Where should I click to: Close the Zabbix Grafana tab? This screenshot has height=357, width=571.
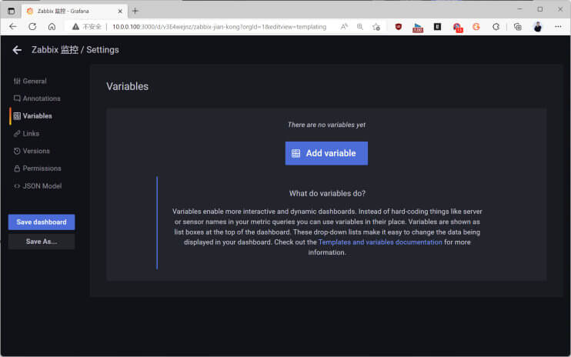[x=120, y=12]
